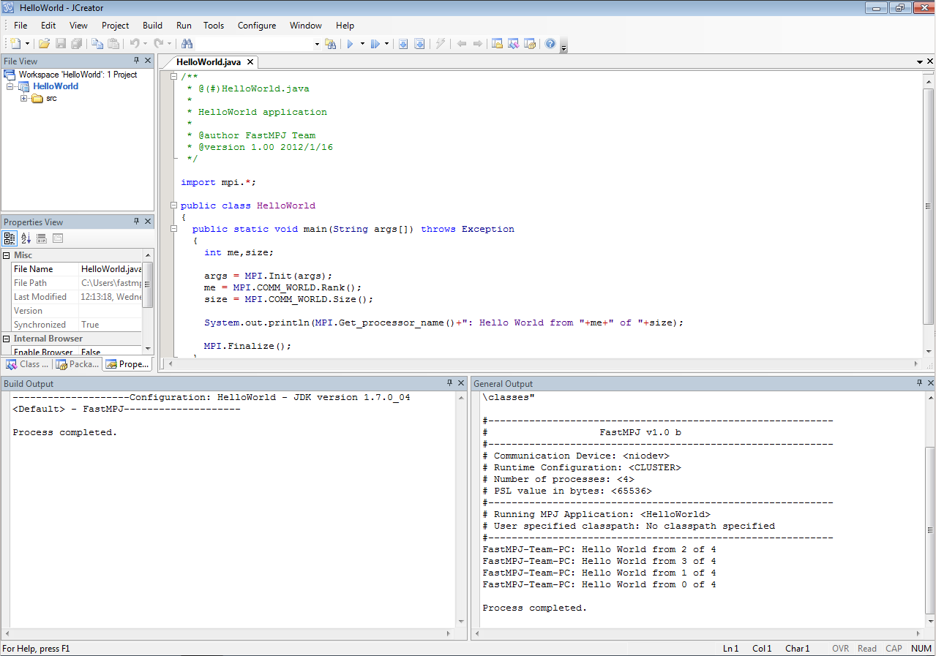
Task: Close the HelloWorld.java tab
Action: click(x=250, y=62)
